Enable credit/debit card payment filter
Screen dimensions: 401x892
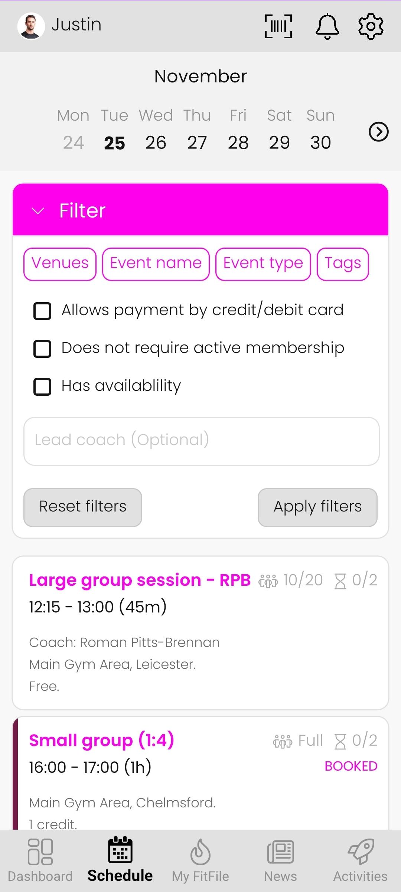click(42, 311)
